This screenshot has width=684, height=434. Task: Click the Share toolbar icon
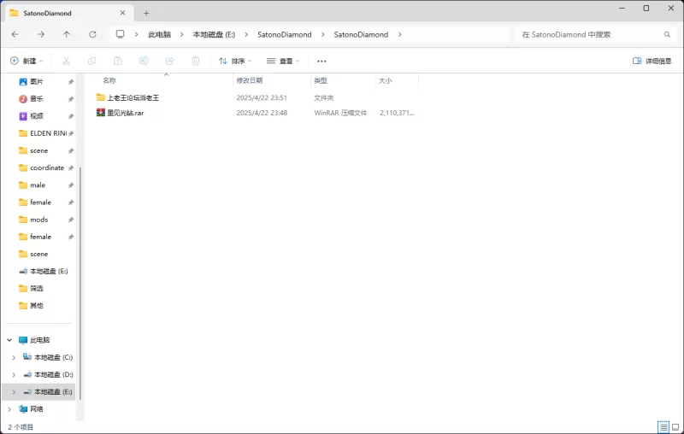point(169,61)
